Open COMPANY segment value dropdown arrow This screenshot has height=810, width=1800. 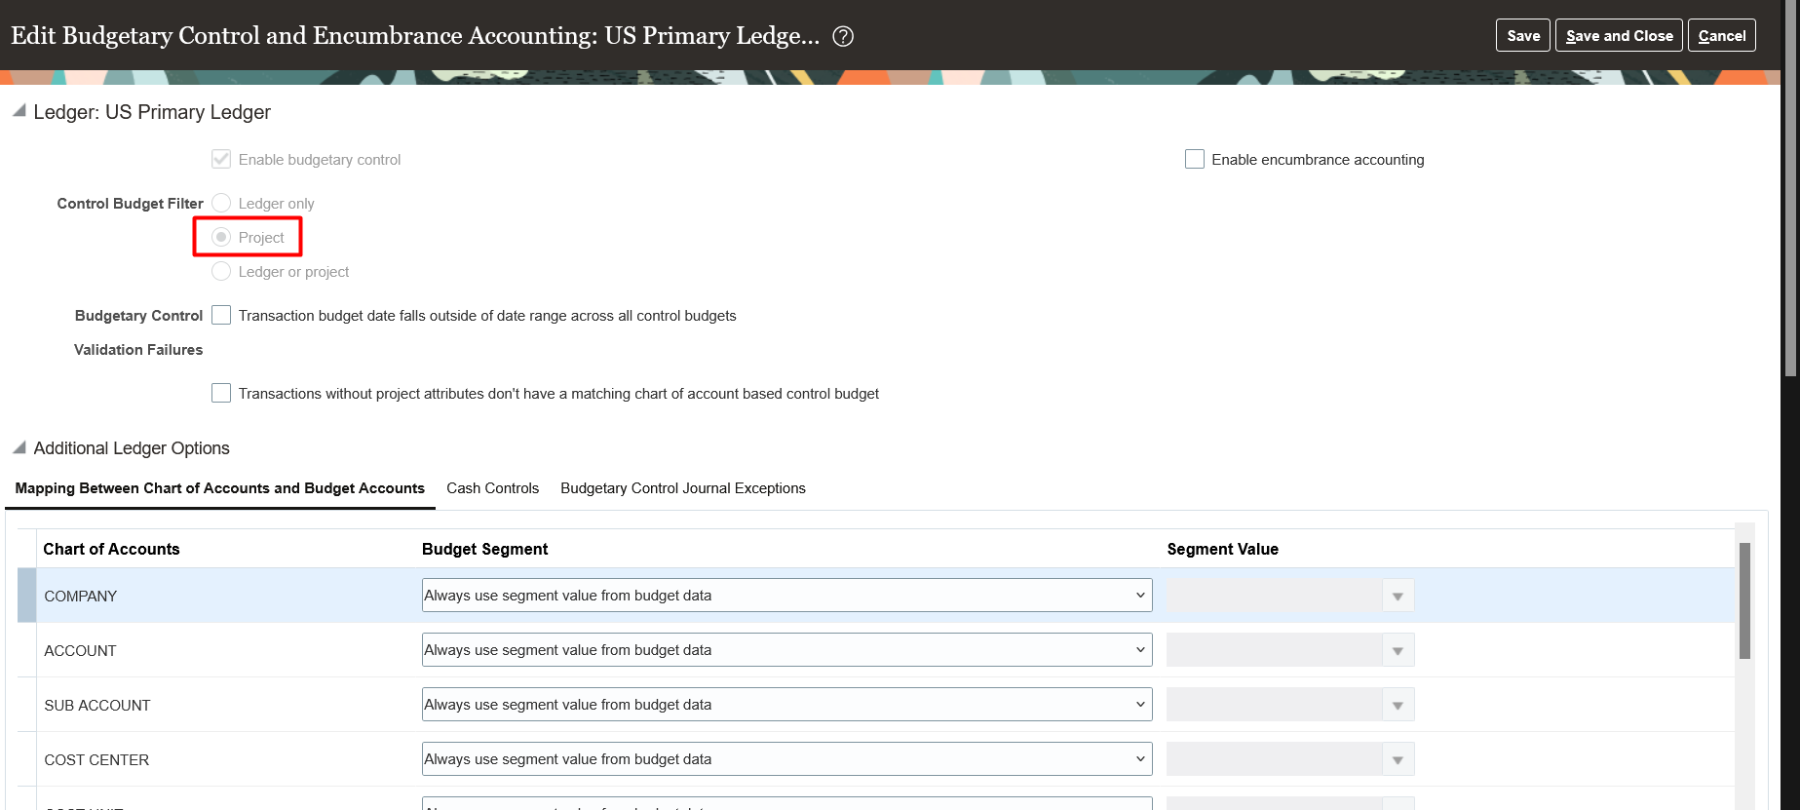click(1398, 596)
